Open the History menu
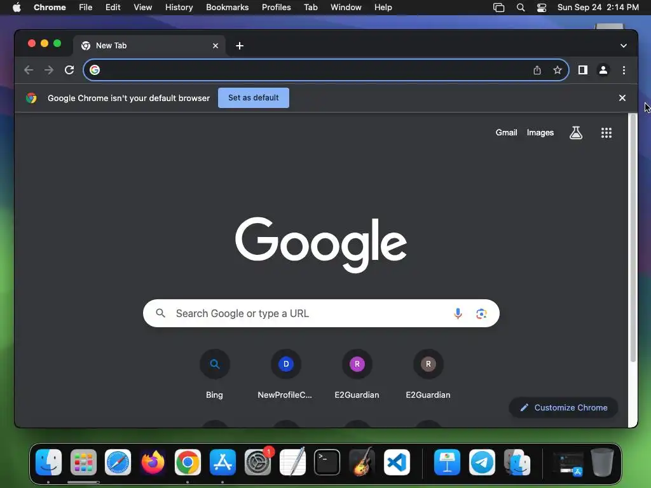This screenshot has width=651, height=488. click(x=179, y=8)
